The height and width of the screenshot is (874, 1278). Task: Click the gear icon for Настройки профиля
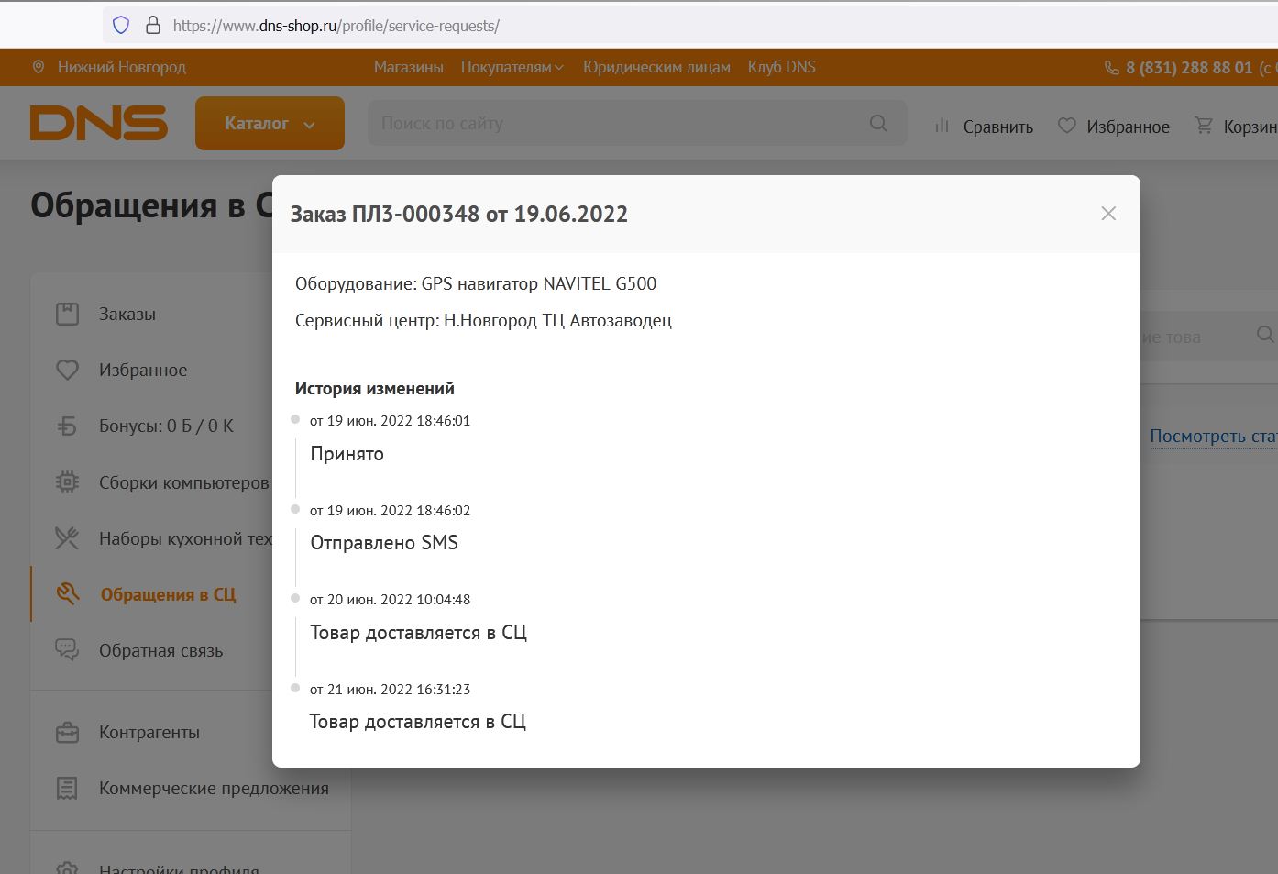tap(67, 868)
